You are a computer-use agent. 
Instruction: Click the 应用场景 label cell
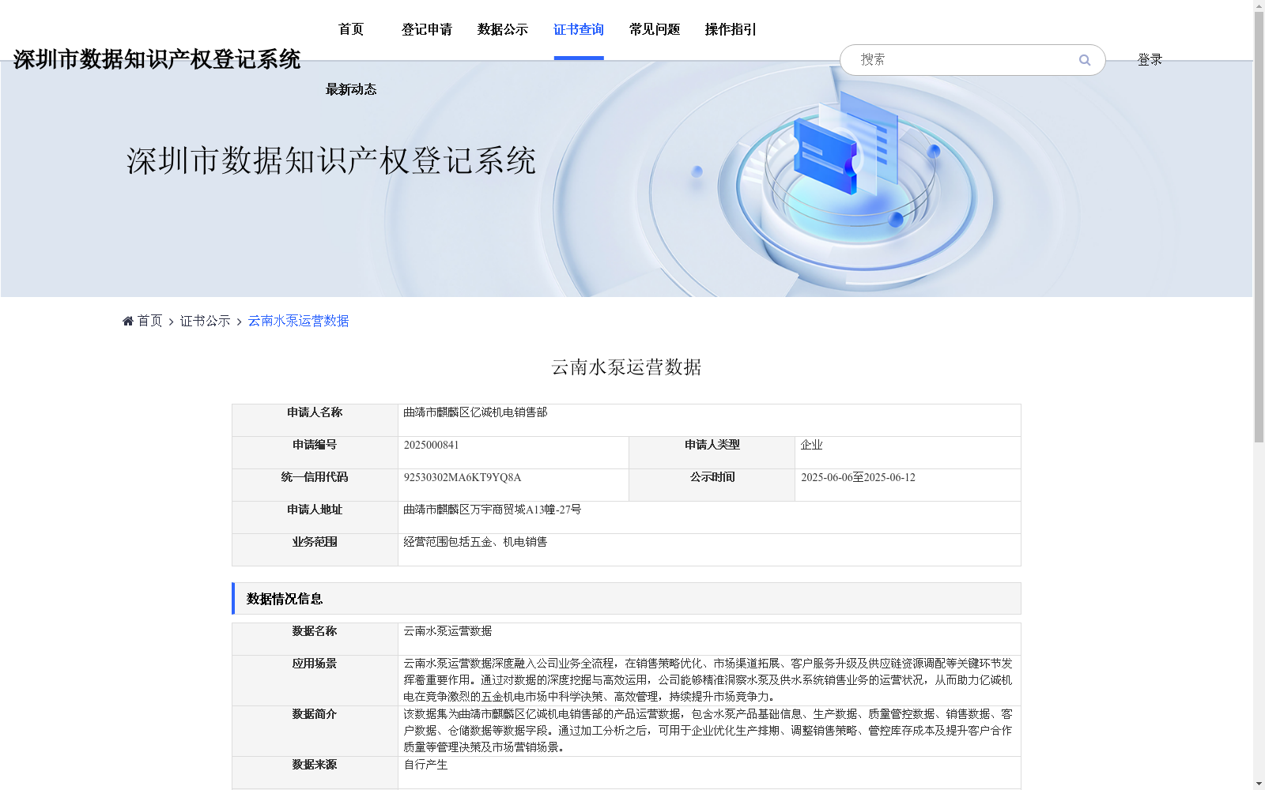coord(315,680)
